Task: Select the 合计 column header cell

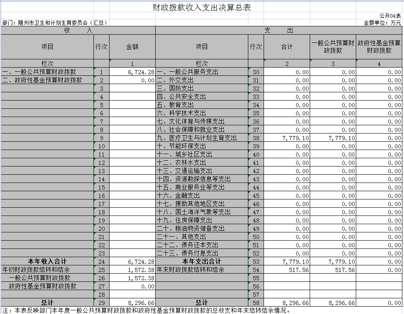Action: pos(287,47)
